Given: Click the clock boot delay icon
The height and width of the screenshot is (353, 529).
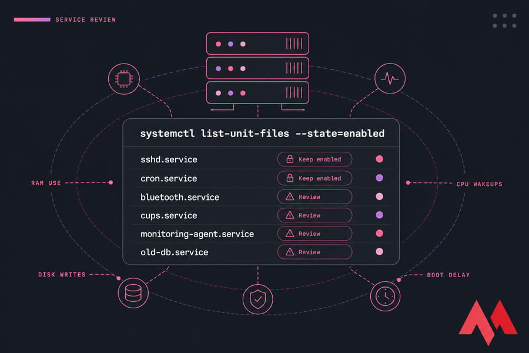Looking at the screenshot, I should [x=385, y=297].
